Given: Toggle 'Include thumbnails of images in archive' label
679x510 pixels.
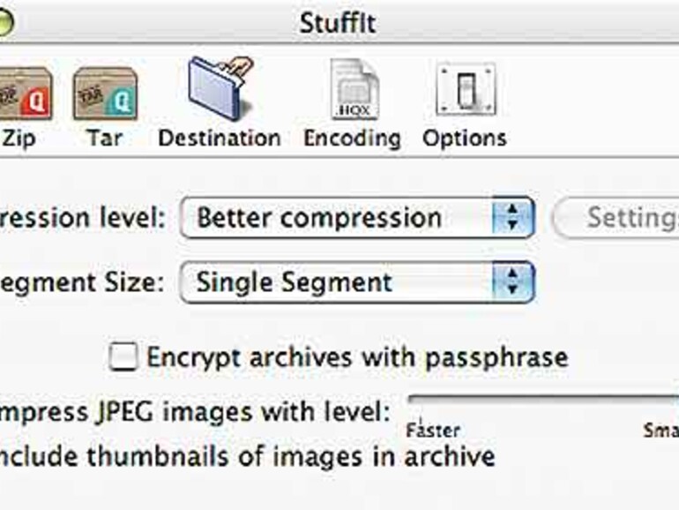Looking at the screenshot, I should [x=247, y=456].
